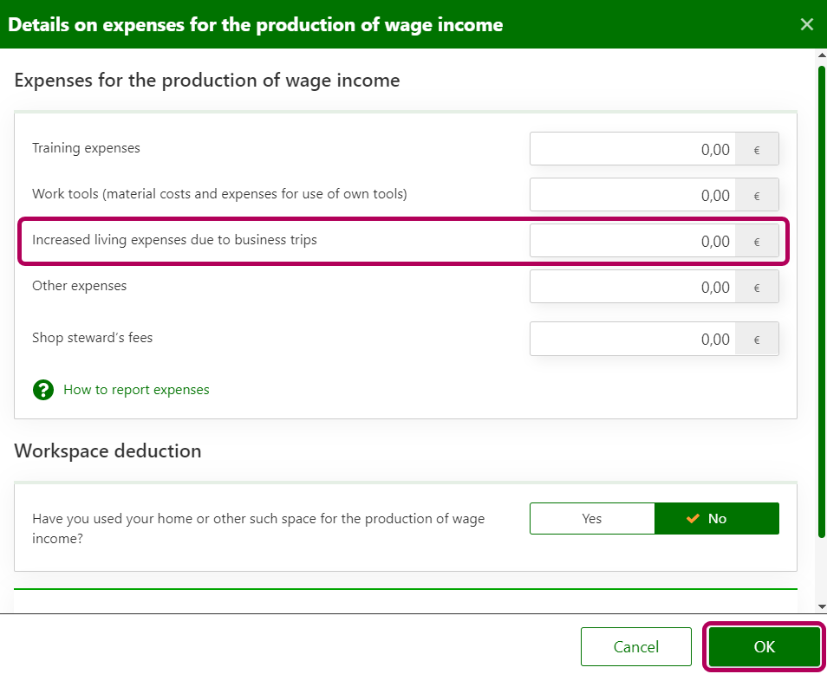
Task: Click the scroll down arrow
Action: [x=821, y=606]
